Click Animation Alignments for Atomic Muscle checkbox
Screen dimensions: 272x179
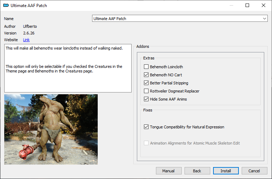pyautogui.click(x=146, y=143)
